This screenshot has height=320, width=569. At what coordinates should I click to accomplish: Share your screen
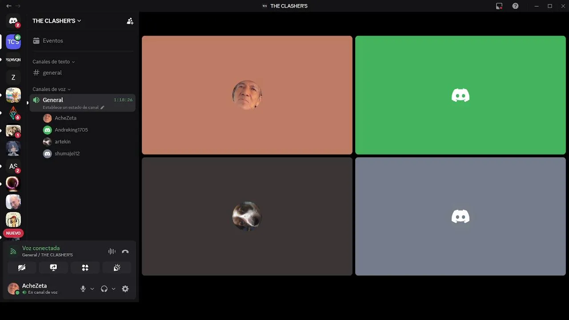click(53, 268)
